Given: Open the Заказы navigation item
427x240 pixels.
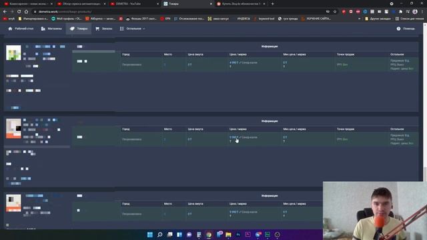Looking at the screenshot, I should pos(104,29).
